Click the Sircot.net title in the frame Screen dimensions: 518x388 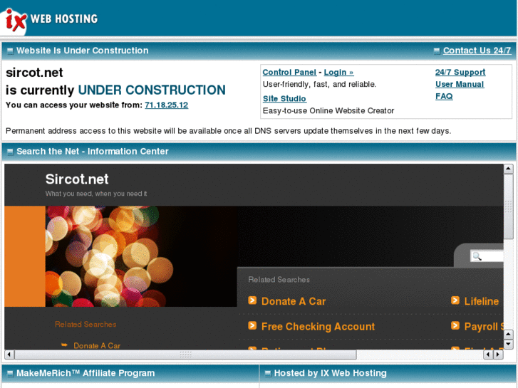click(77, 179)
